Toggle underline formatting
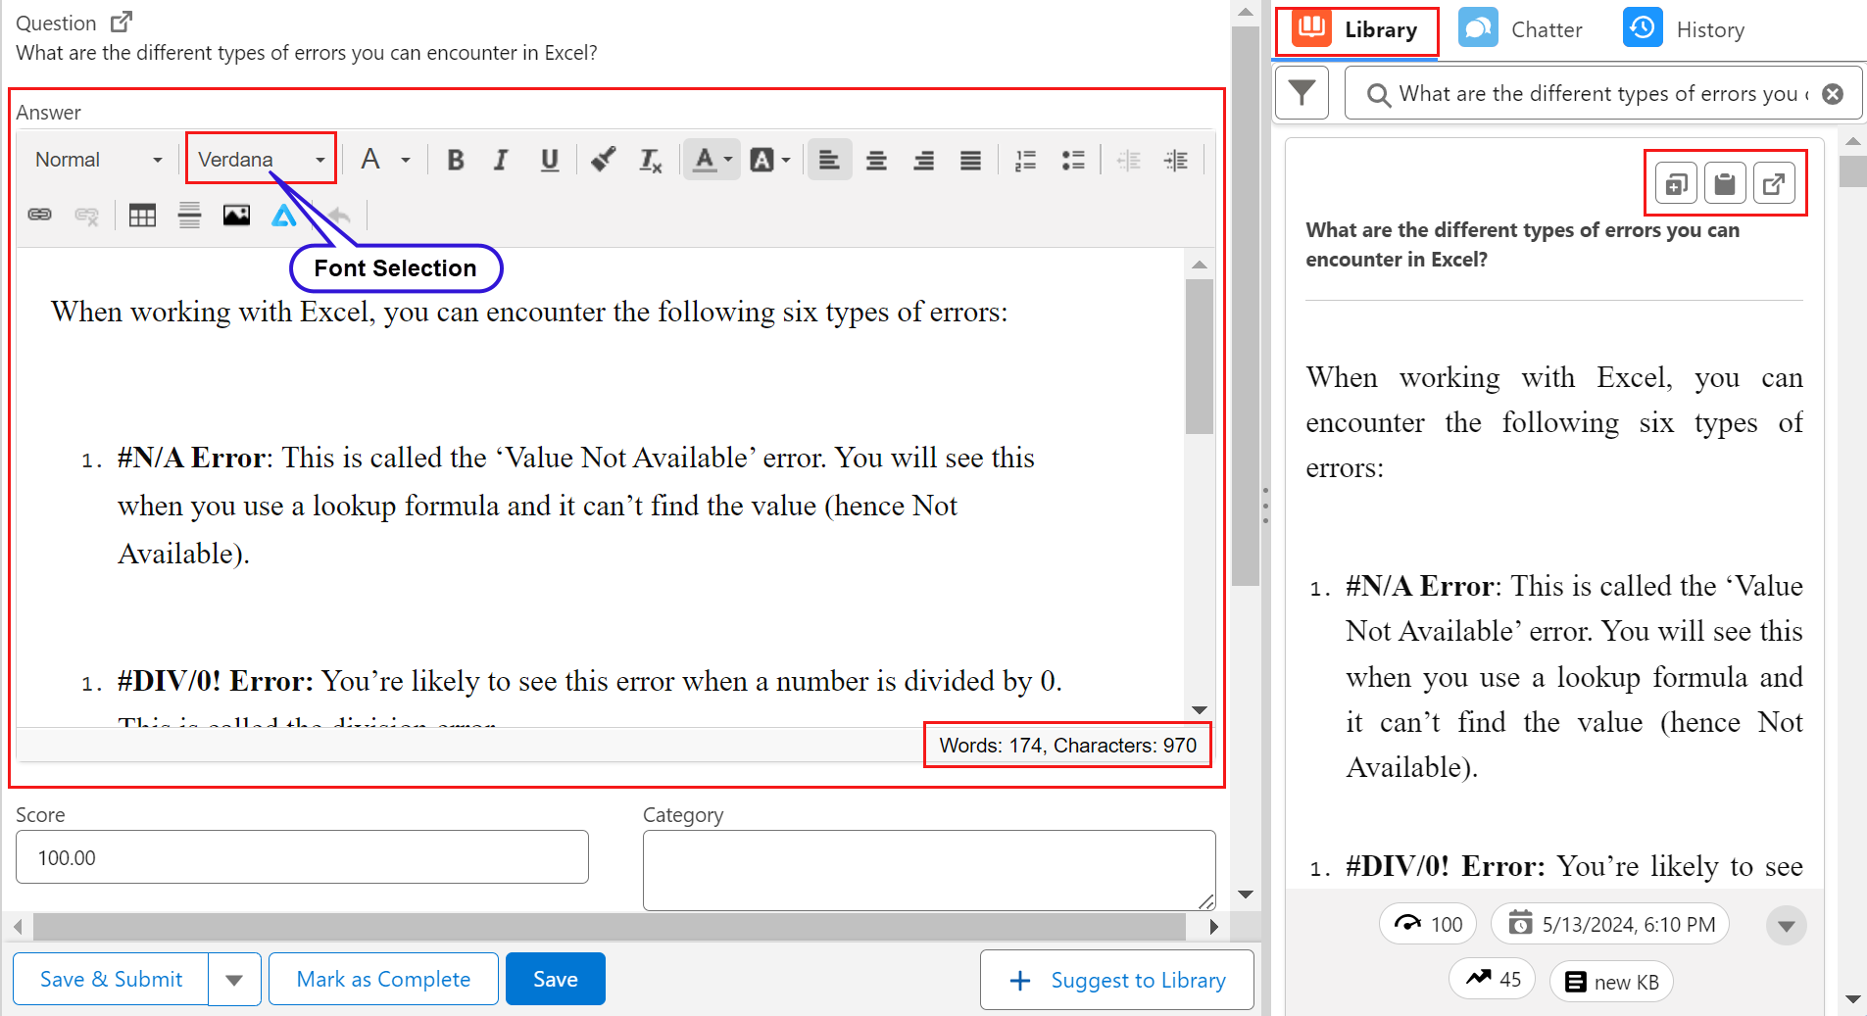Viewport: 1867px width, 1016px height. point(550,160)
